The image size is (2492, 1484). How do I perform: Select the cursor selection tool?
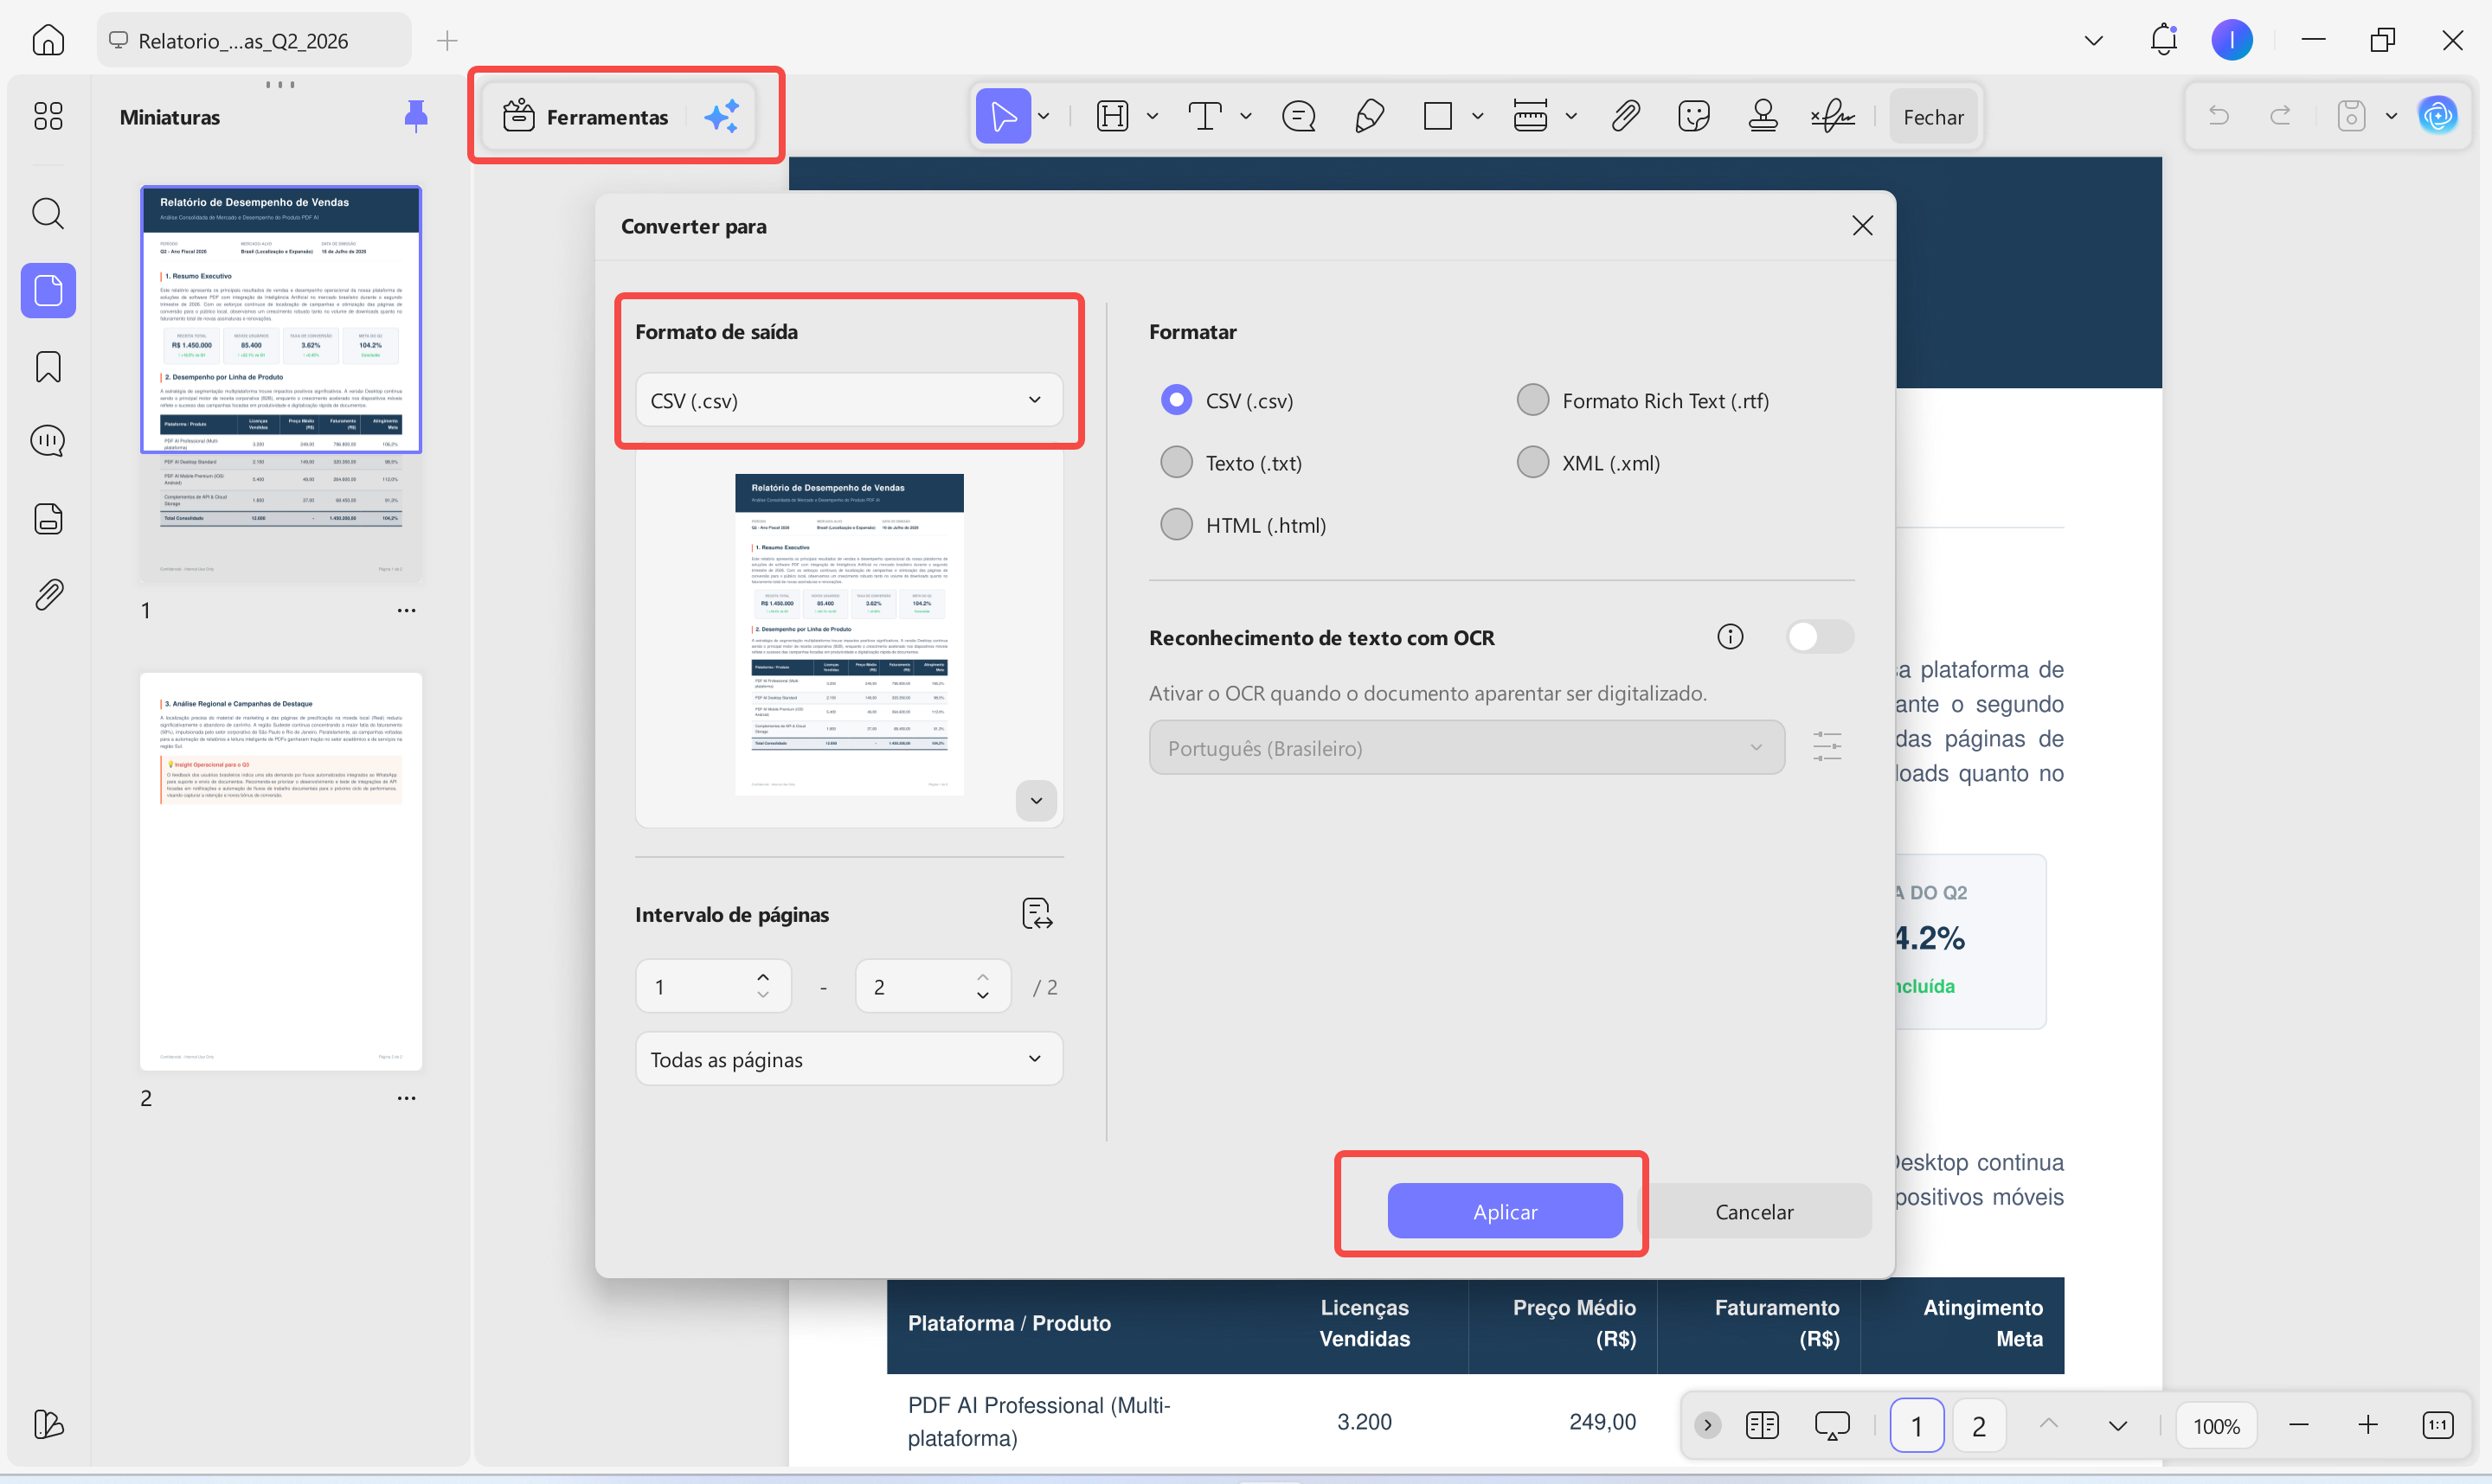click(1002, 116)
